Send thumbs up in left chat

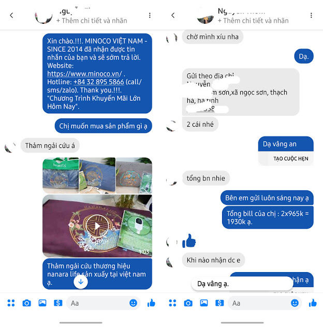[x=151, y=303]
